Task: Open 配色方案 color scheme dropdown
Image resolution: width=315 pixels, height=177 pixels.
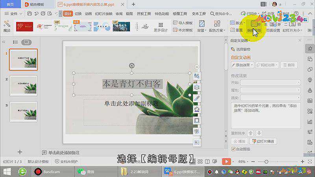Action: pos(217,26)
